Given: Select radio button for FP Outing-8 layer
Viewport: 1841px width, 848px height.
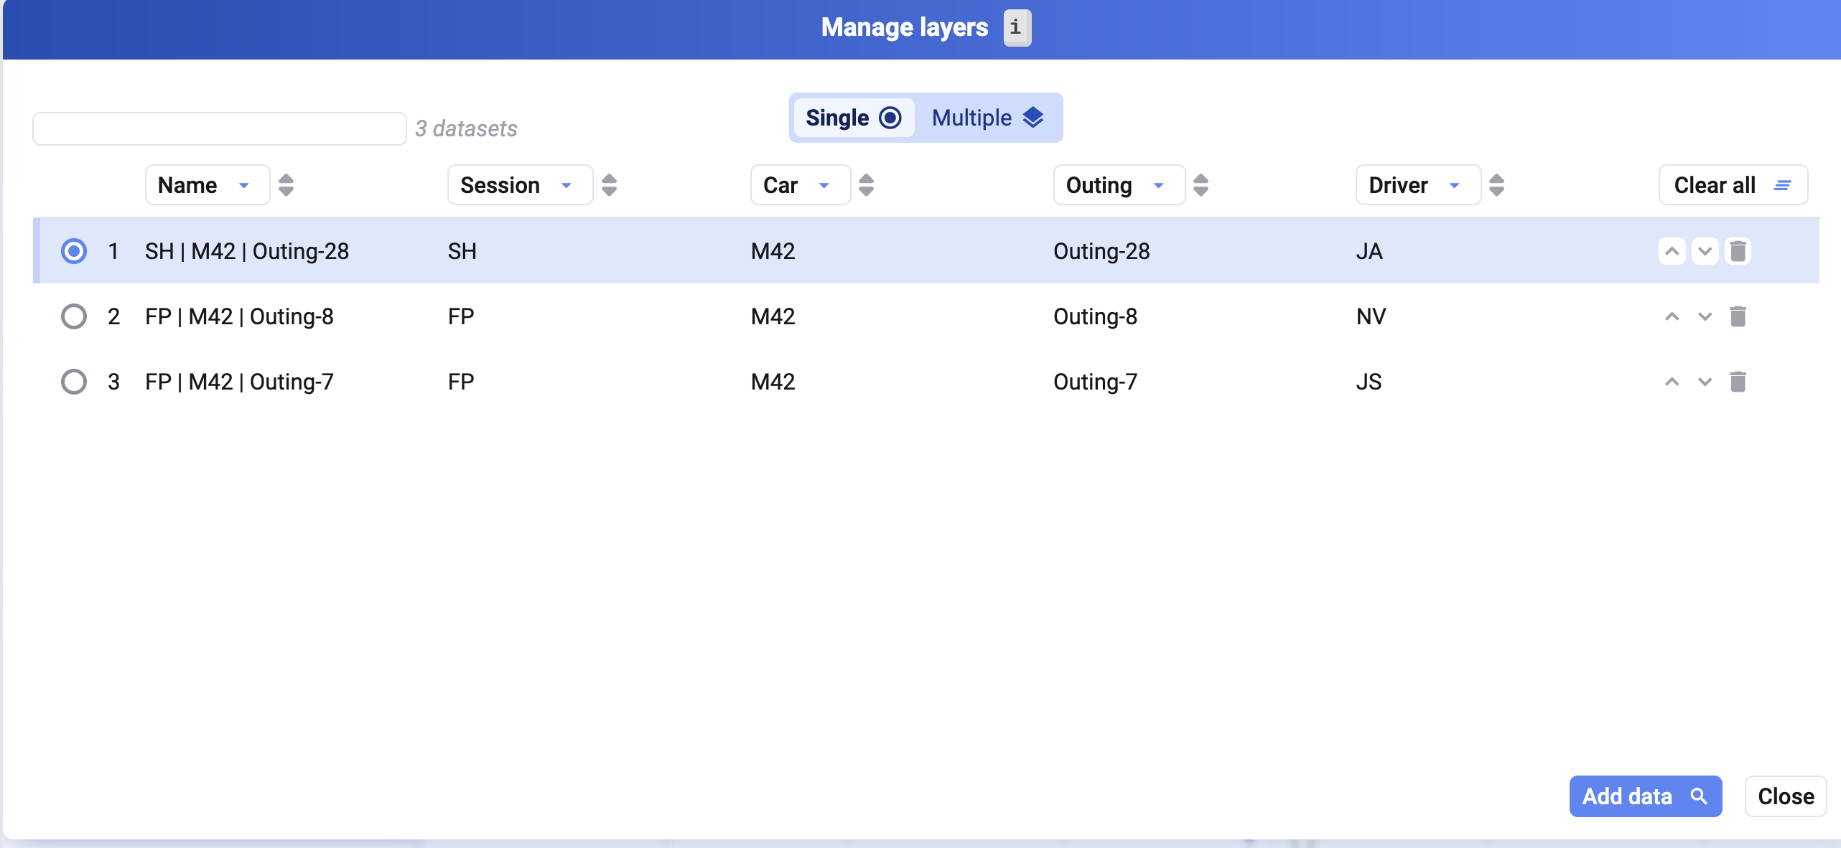Looking at the screenshot, I should 73,316.
